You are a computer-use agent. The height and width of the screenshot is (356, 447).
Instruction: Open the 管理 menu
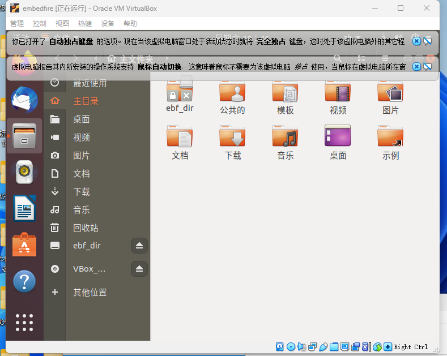click(17, 23)
